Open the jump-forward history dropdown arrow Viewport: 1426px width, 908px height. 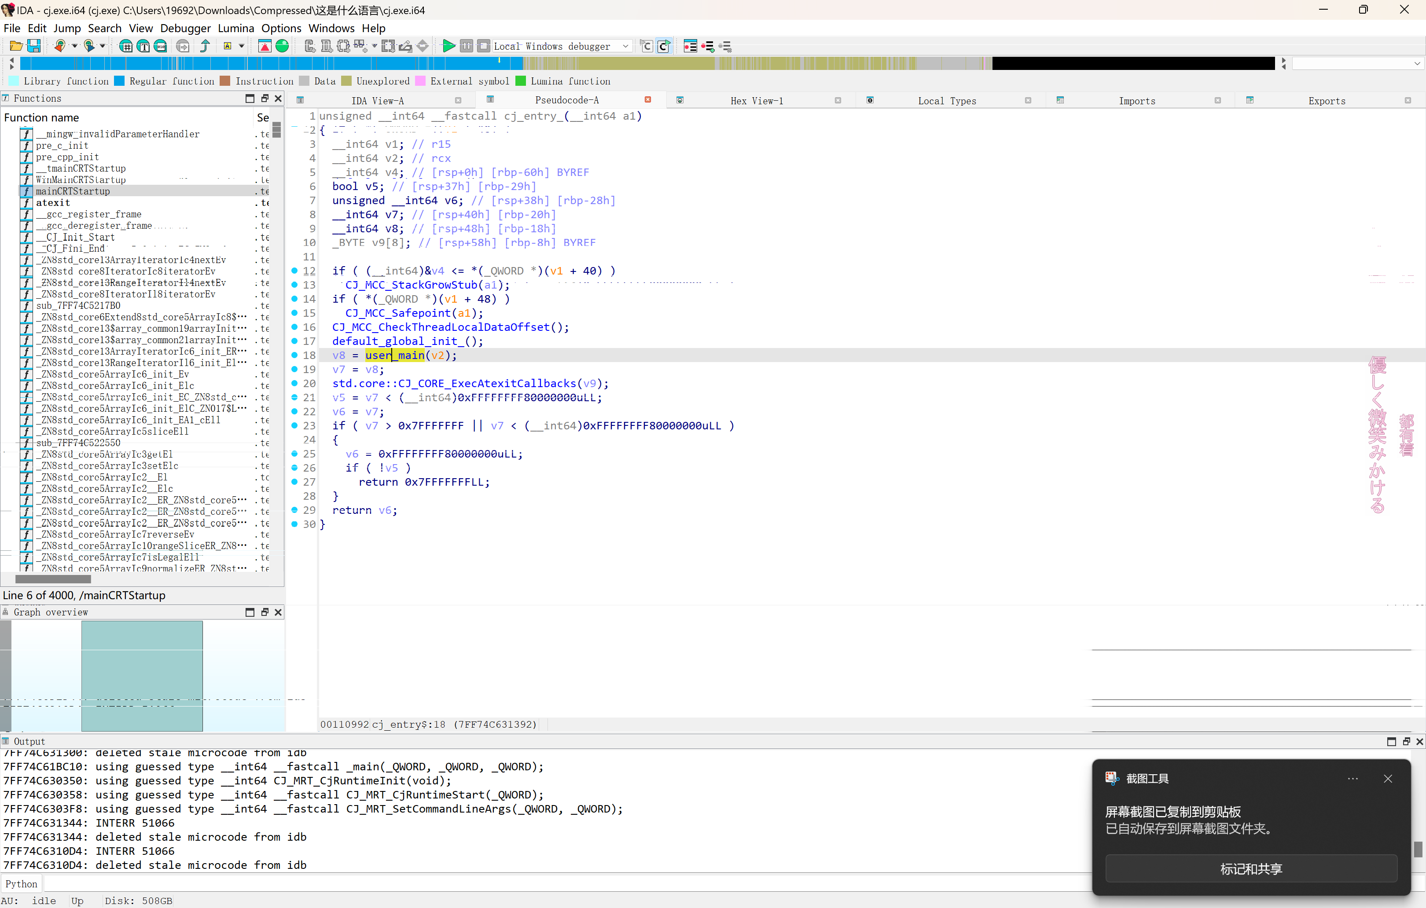pos(103,46)
